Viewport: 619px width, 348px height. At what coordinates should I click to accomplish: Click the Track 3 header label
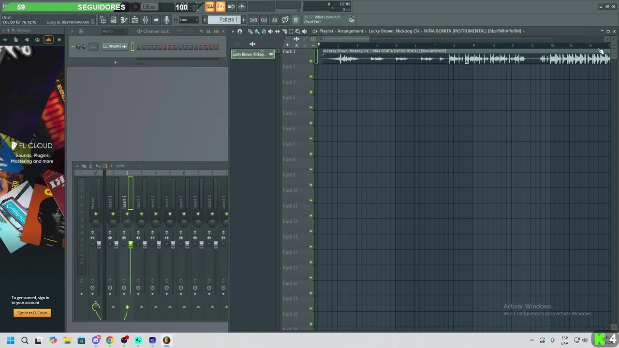tap(289, 82)
